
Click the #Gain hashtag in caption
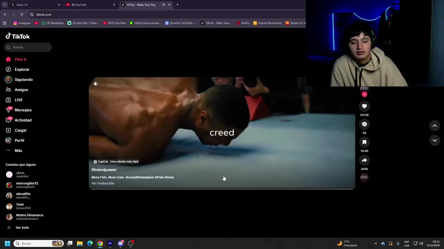coord(169,177)
